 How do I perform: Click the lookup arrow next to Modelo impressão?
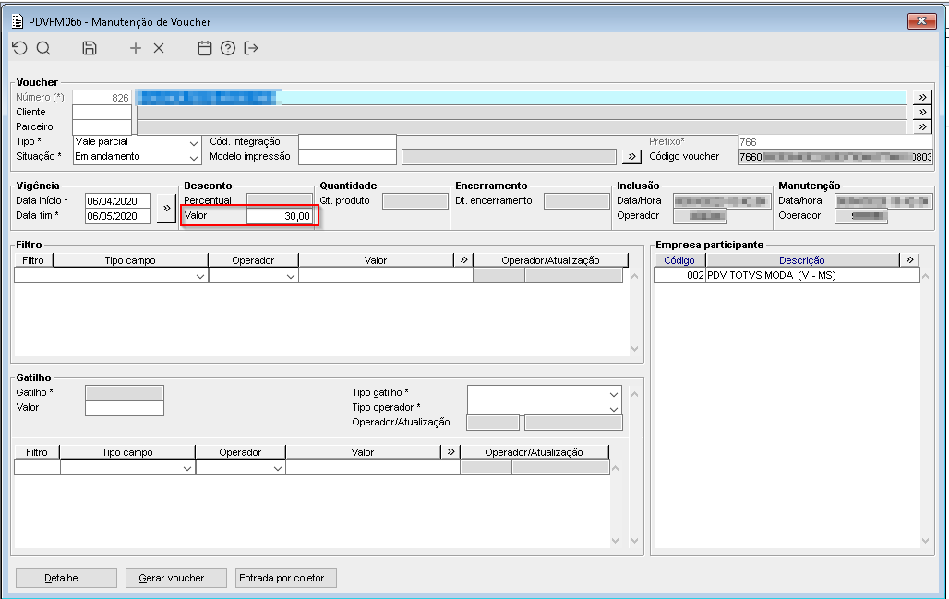point(631,157)
